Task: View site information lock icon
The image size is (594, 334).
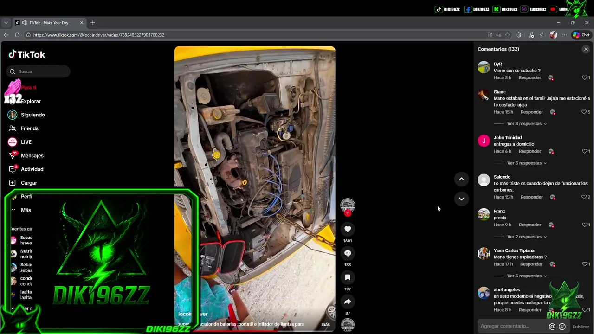Action: pos(29,35)
